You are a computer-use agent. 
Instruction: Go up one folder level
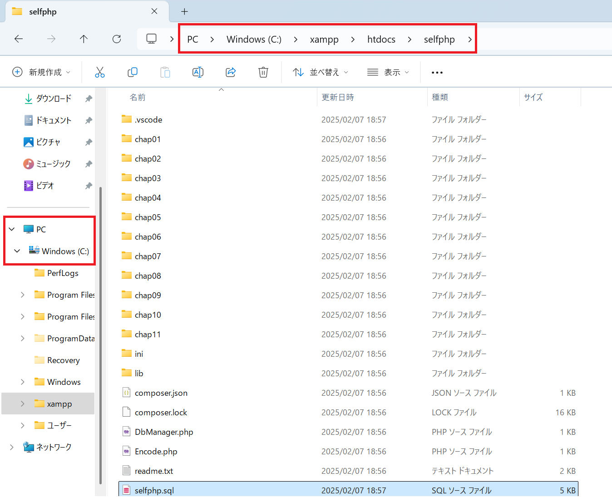[84, 39]
